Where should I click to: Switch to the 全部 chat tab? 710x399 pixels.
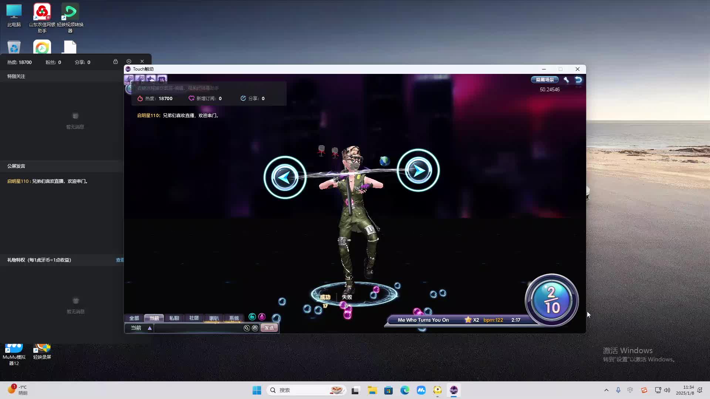click(134, 318)
